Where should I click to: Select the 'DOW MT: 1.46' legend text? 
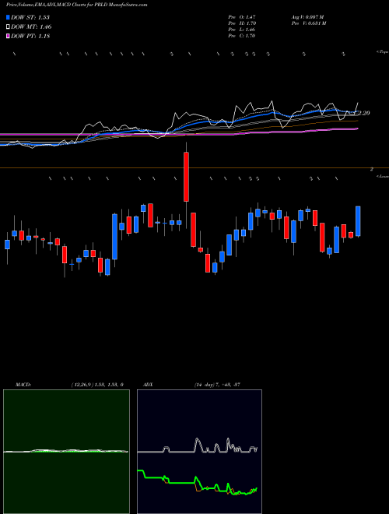[x=31, y=27]
